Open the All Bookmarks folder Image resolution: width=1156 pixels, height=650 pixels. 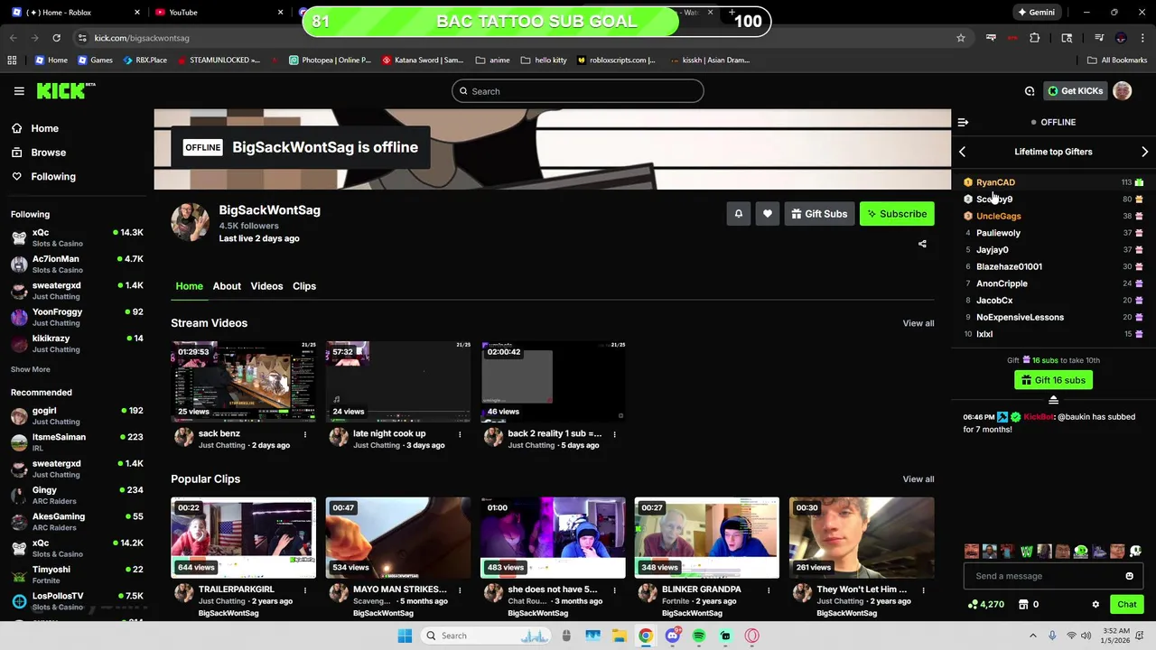point(1117,60)
